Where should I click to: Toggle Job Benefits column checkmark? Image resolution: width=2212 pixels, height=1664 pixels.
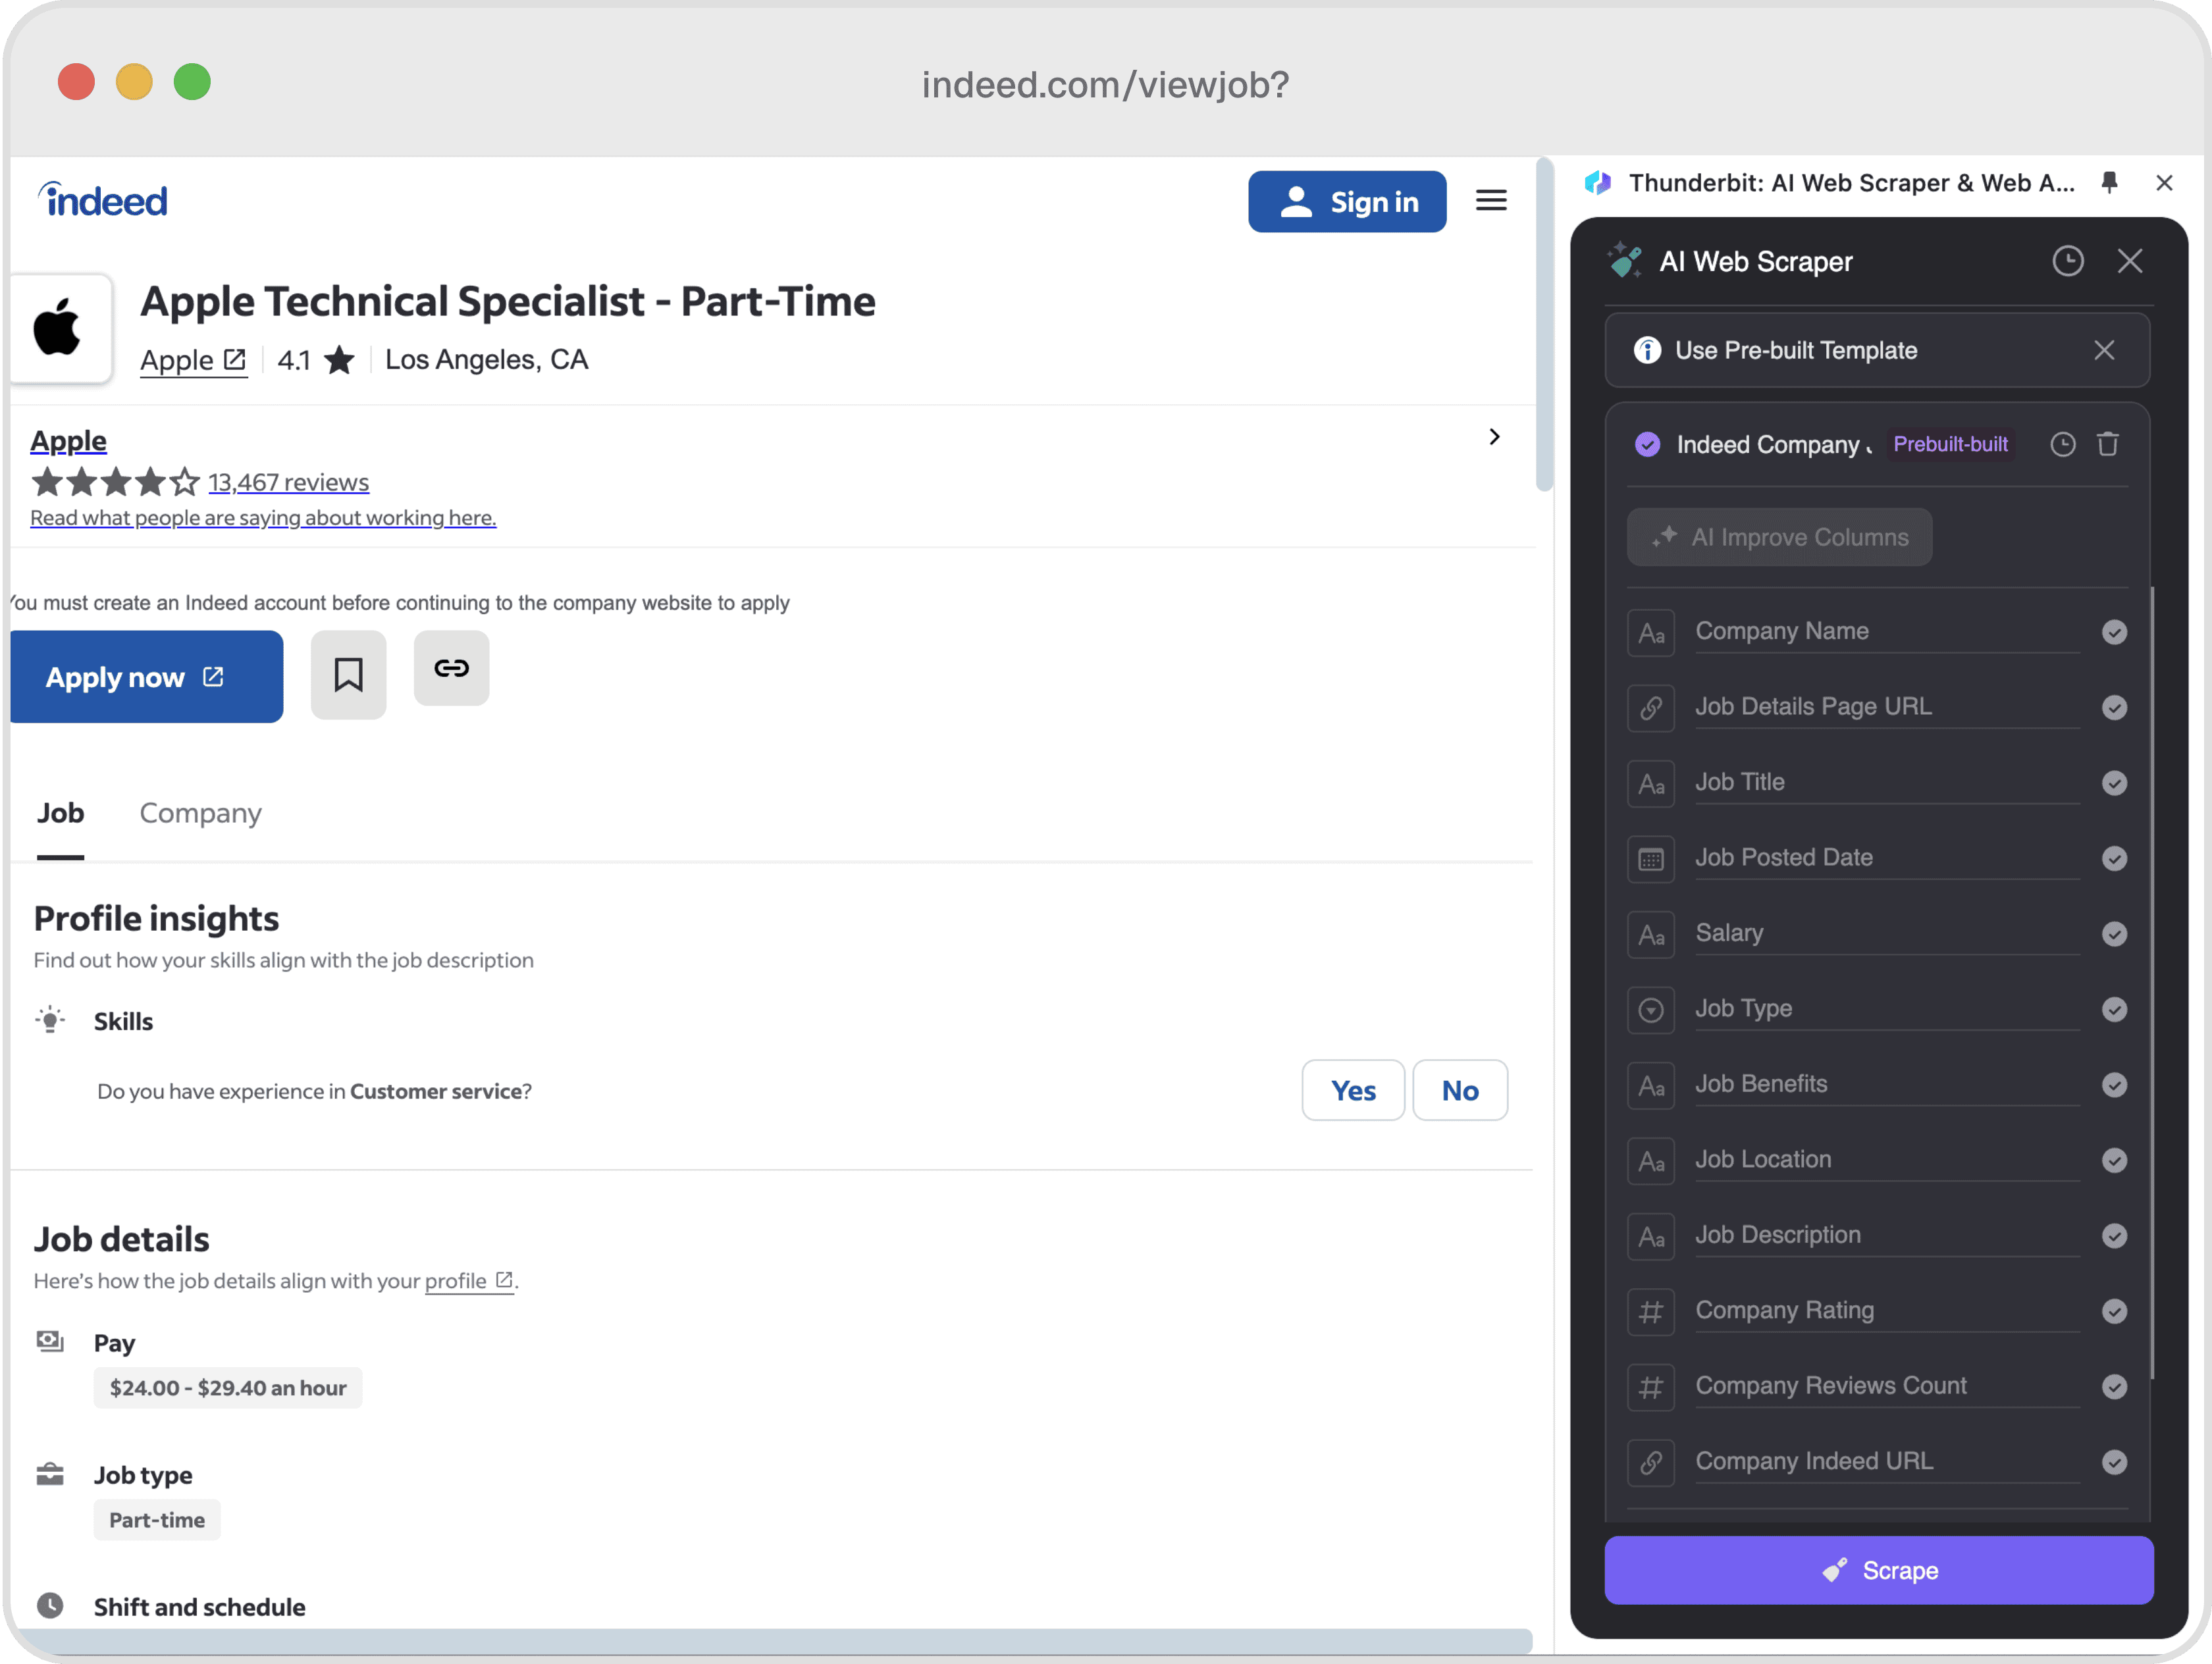pos(2114,1085)
